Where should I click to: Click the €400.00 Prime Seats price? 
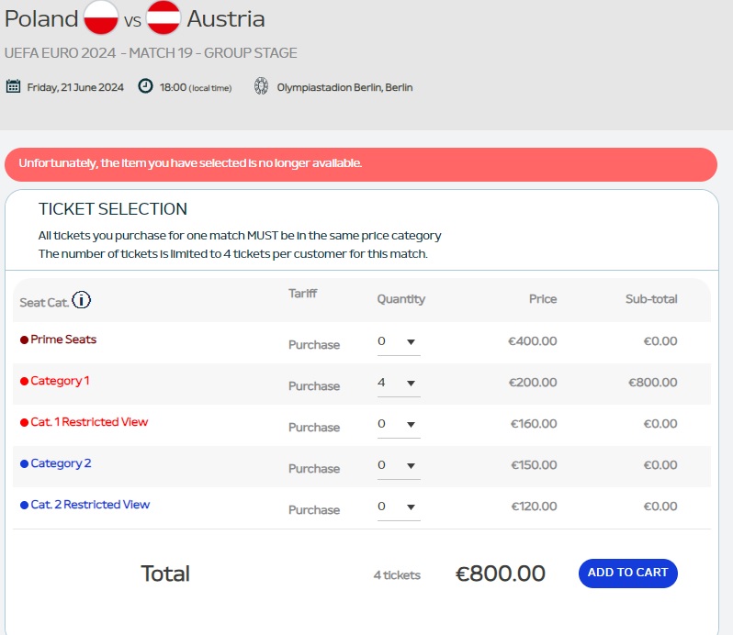[x=533, y=341]
